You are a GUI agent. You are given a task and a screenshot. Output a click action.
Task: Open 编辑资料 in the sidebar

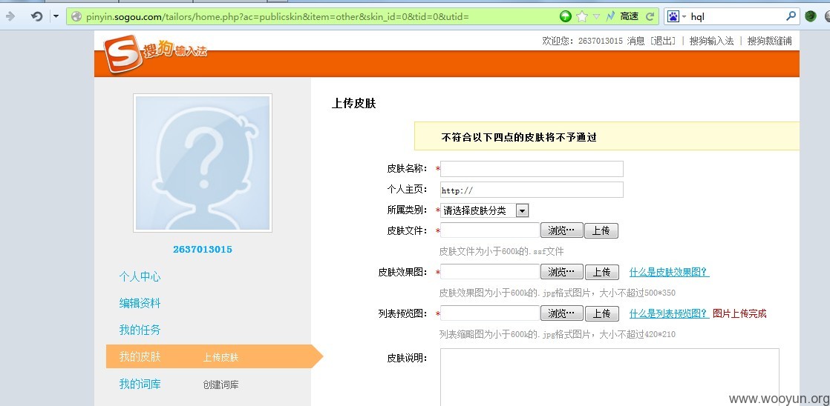click(140, 303)
